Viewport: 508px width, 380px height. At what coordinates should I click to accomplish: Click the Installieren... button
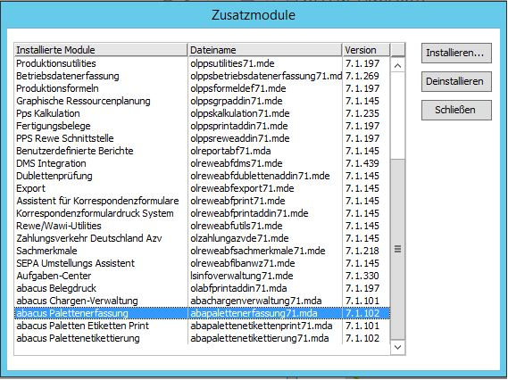456,53
